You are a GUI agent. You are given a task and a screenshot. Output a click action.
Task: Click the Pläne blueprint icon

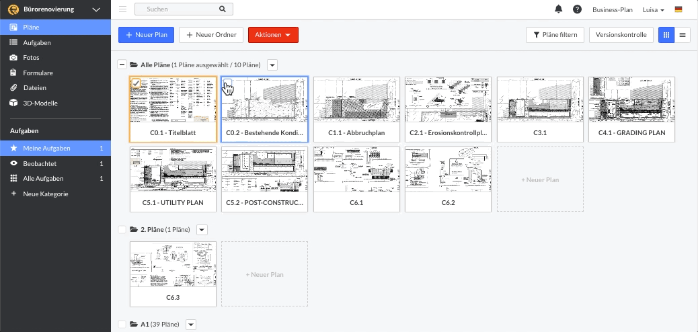[14, 27]
